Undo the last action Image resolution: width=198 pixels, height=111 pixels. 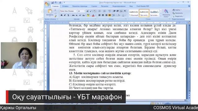click(x=56, y=2)
